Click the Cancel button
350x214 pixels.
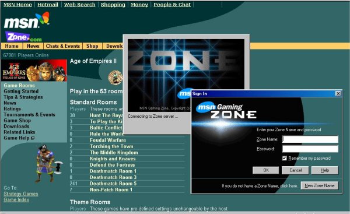point(295,170)
